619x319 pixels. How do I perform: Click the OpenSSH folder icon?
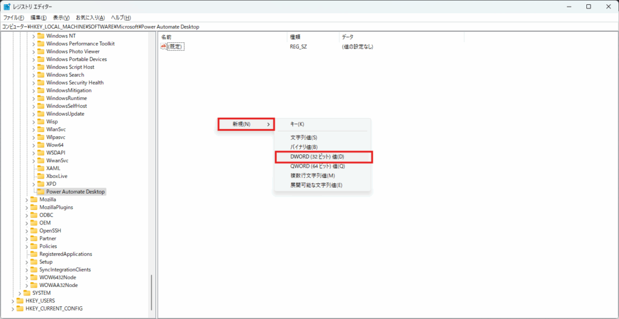[34, 231]
